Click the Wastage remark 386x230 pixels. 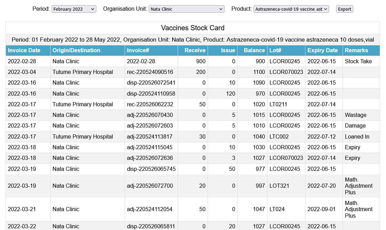(x=355, y=115)
